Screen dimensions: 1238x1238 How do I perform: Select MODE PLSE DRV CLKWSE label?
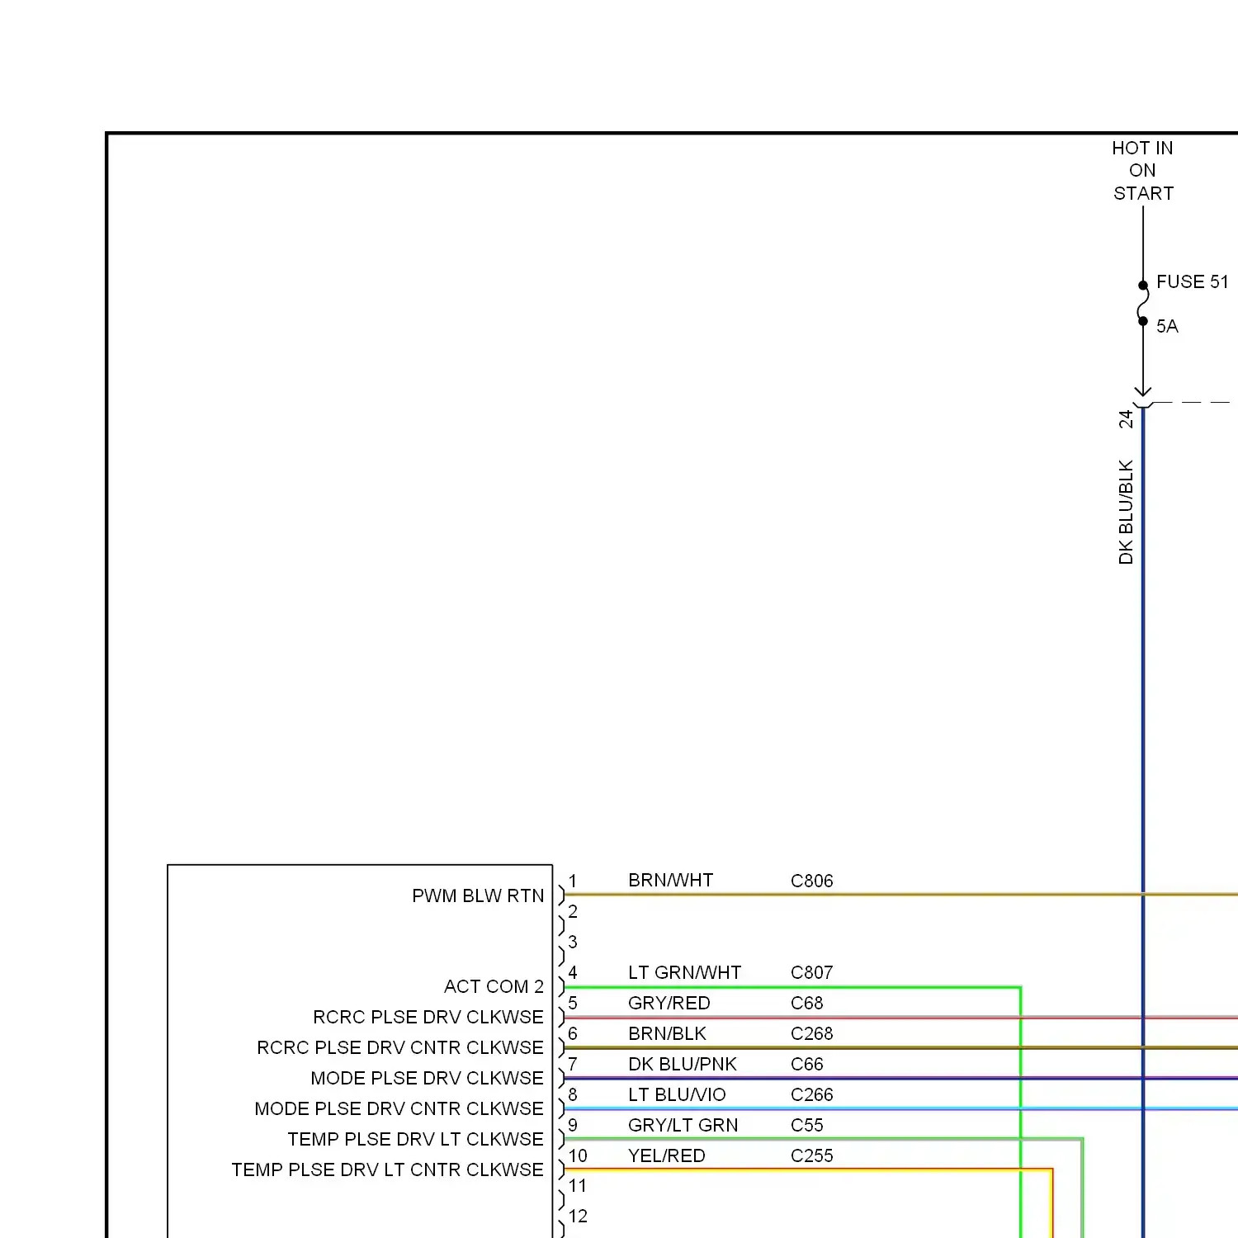(427, 1079)
